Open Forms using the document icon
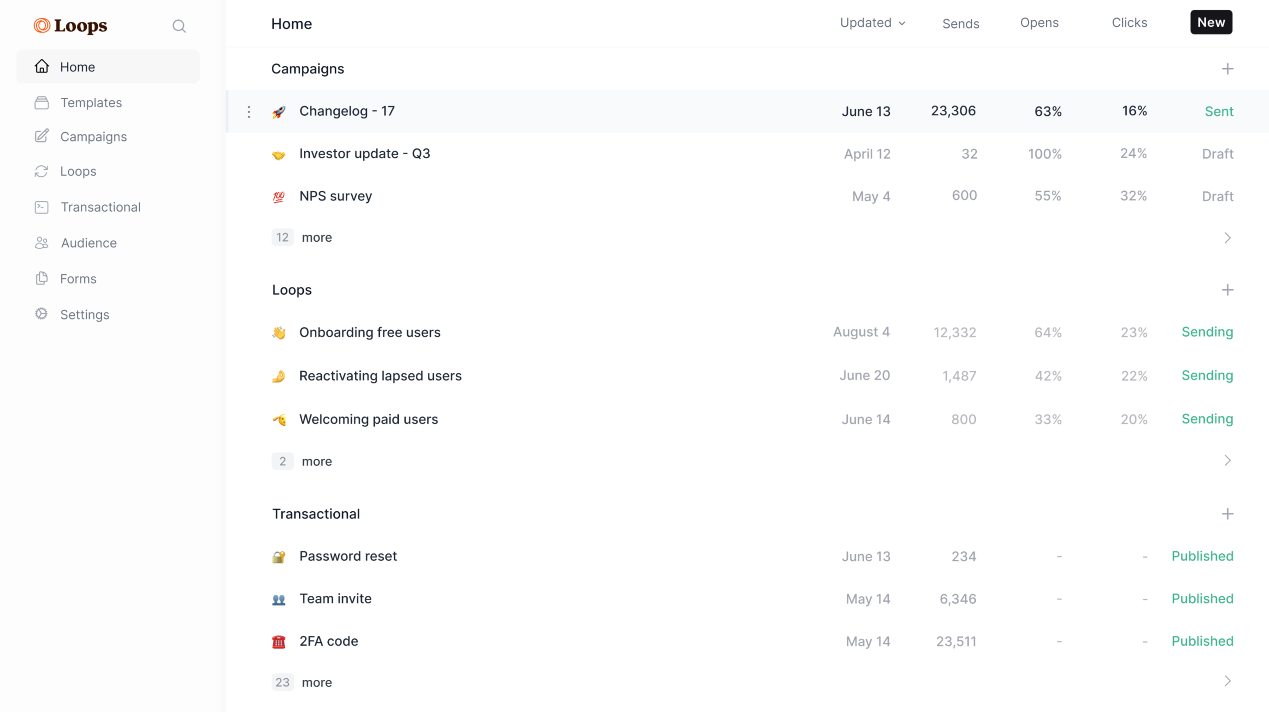 tap(42, 279)
